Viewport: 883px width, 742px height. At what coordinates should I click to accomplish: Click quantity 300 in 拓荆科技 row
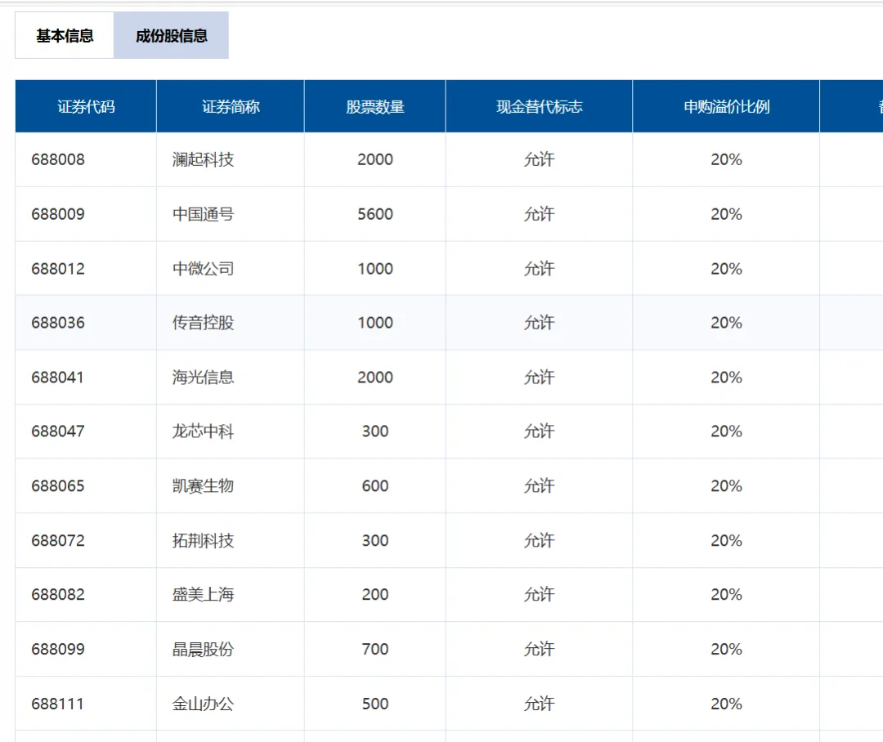click(x=375, y=540)
